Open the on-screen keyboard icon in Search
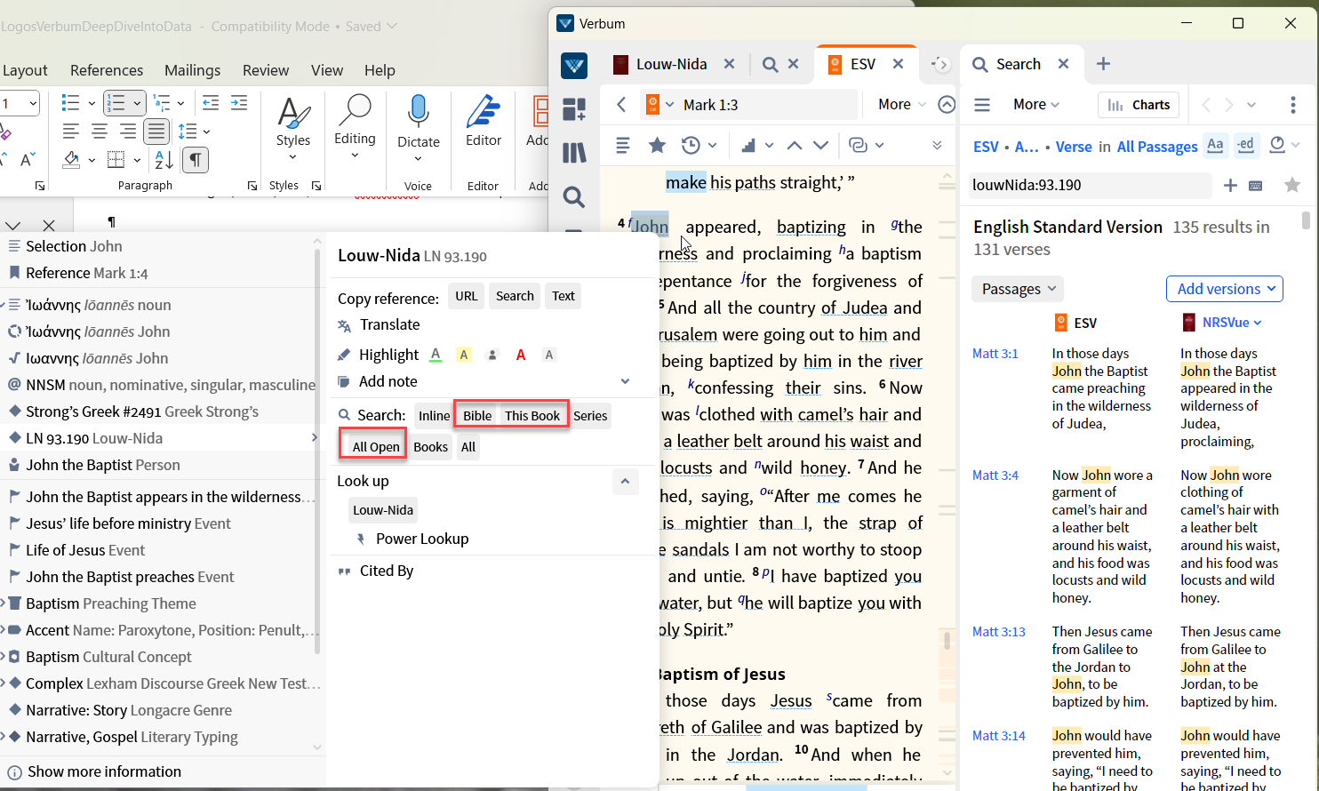 point(1256,186)
